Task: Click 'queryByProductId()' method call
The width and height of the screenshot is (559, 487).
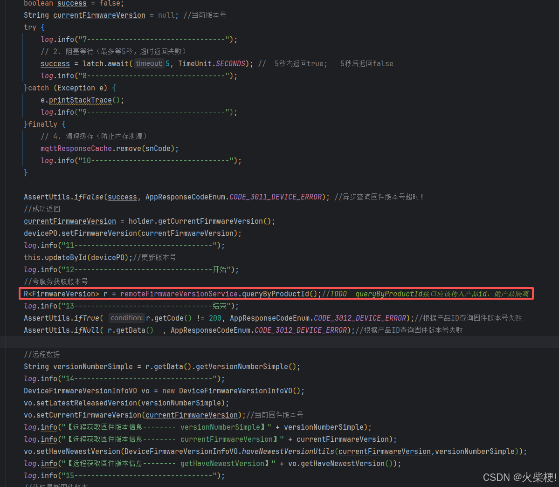Action: pyautogui.click(x=280, y=294)
